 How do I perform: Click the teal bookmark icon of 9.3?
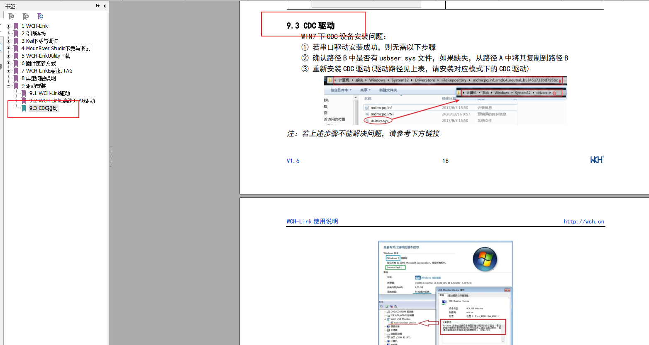[24, 108]
